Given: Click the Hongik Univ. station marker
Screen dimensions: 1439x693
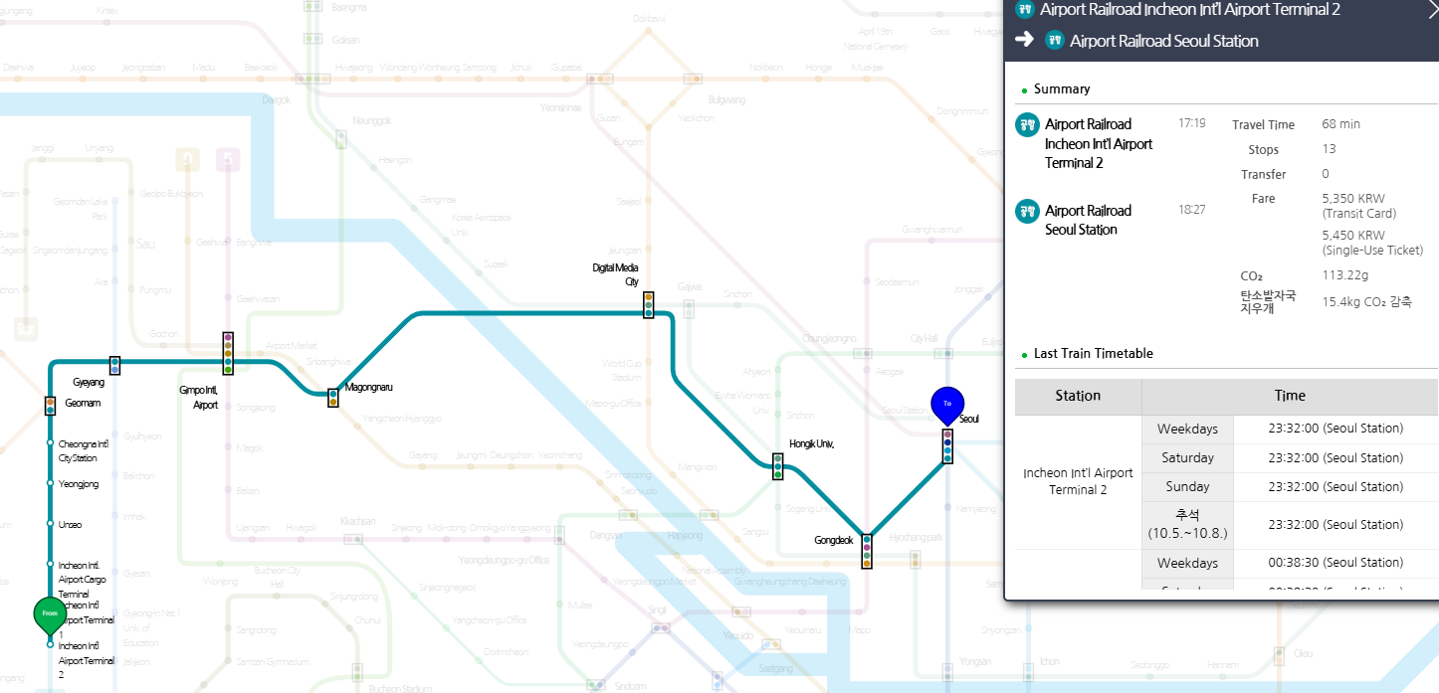Looking at the screenshot, I should tap(777, 465).
